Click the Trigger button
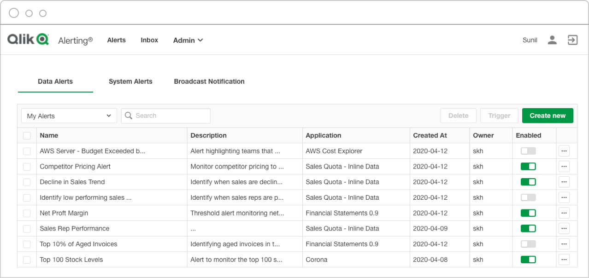This screenshot has height=278, width=589. [x=499, y=116]
